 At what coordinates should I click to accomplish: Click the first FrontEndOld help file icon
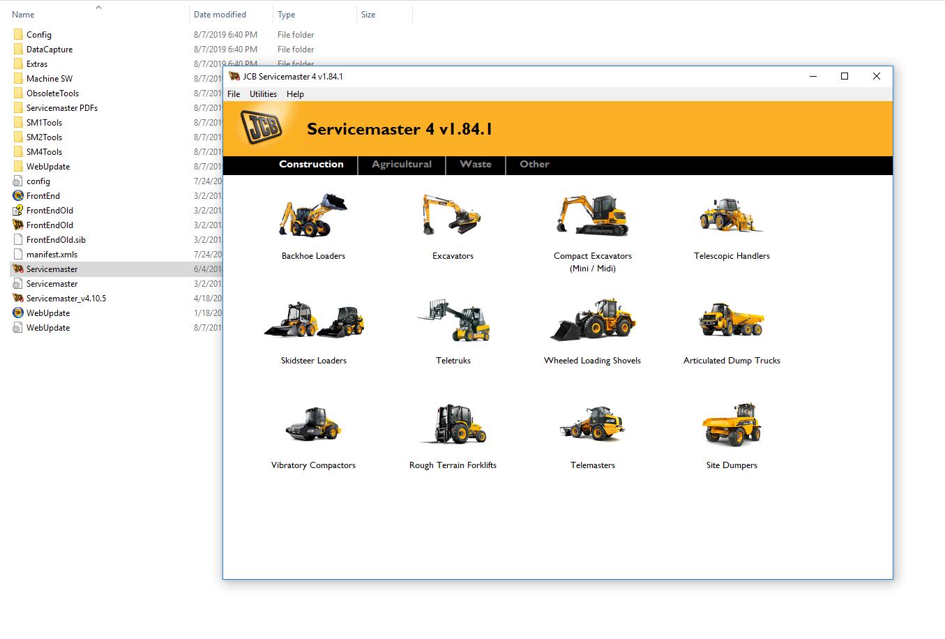tap(18, 210)
